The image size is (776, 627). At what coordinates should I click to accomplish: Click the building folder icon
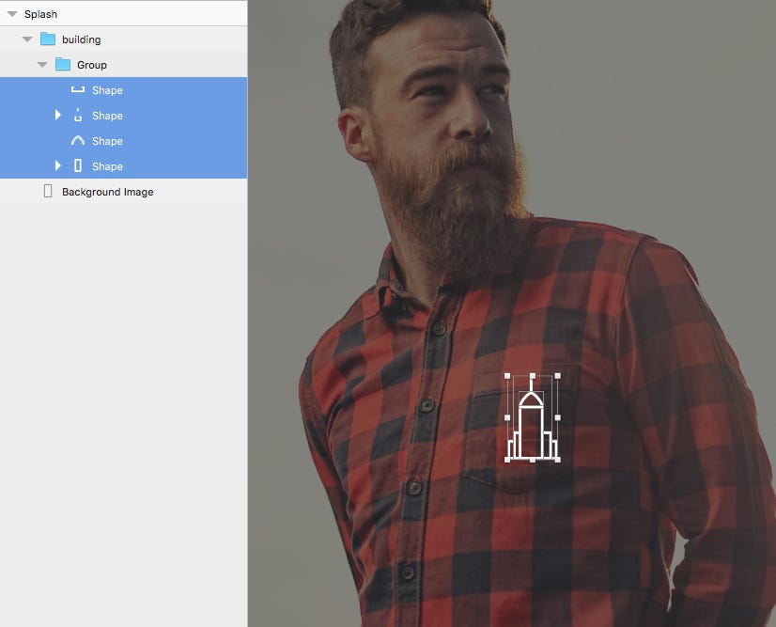pos(48,39)
